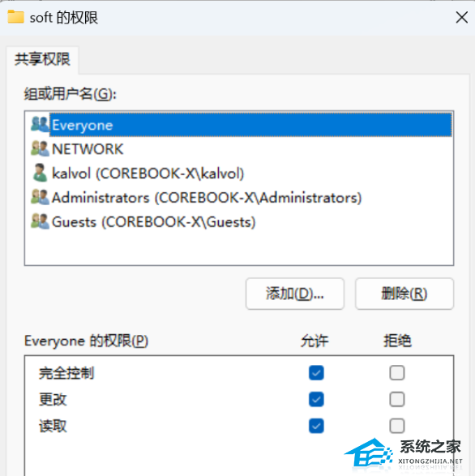Click the kalvol user icon
The width and height of the screenshot is (475, 476).
[40, 173]
